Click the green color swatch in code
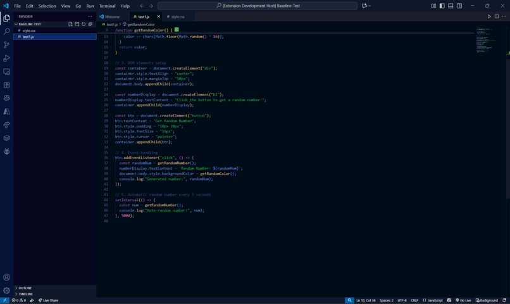Screen dimensions: 510x304 (177, 30)
